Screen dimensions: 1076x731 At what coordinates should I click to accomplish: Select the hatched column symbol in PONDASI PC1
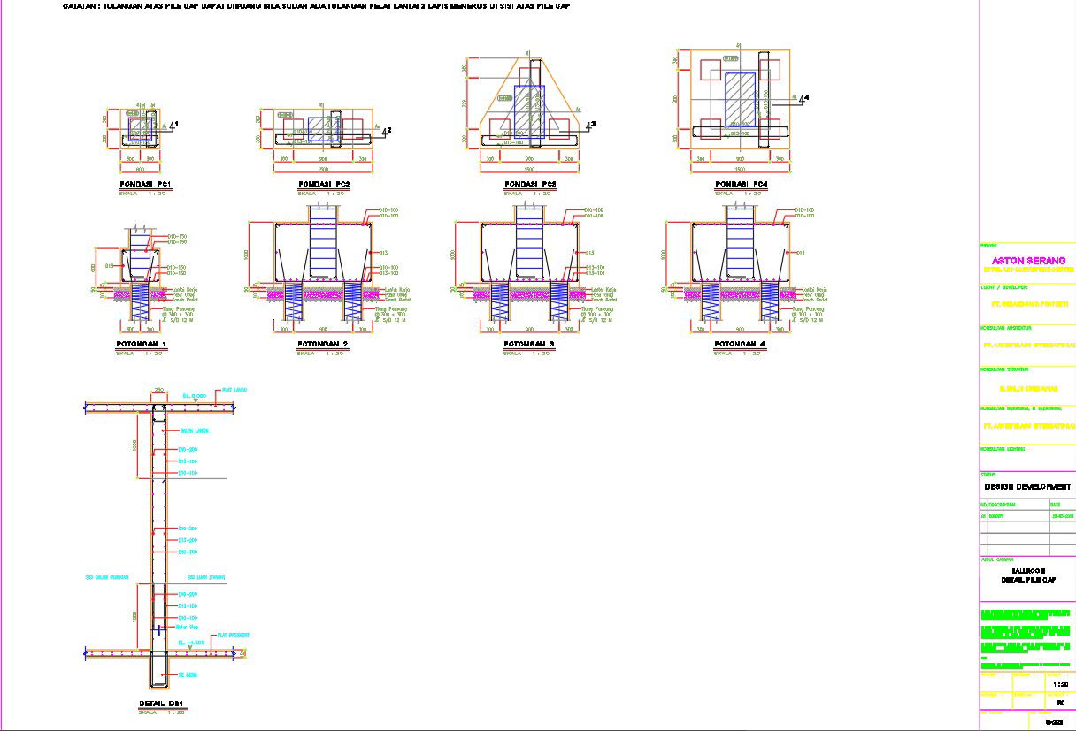click(x=140, y=131)
